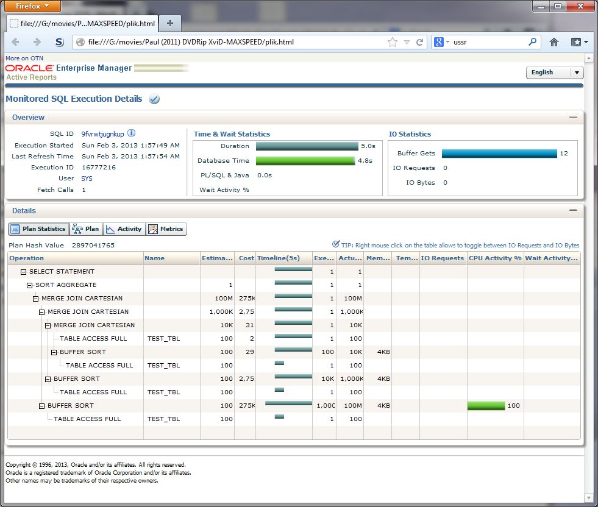Click the browser Forward arrow

click(x=37, y=42)
